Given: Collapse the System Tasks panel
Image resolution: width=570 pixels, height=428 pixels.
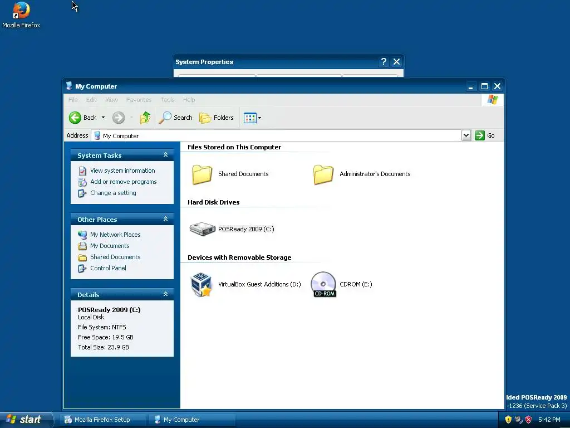Looking at the screenshot, I should (x=165, y=155).
